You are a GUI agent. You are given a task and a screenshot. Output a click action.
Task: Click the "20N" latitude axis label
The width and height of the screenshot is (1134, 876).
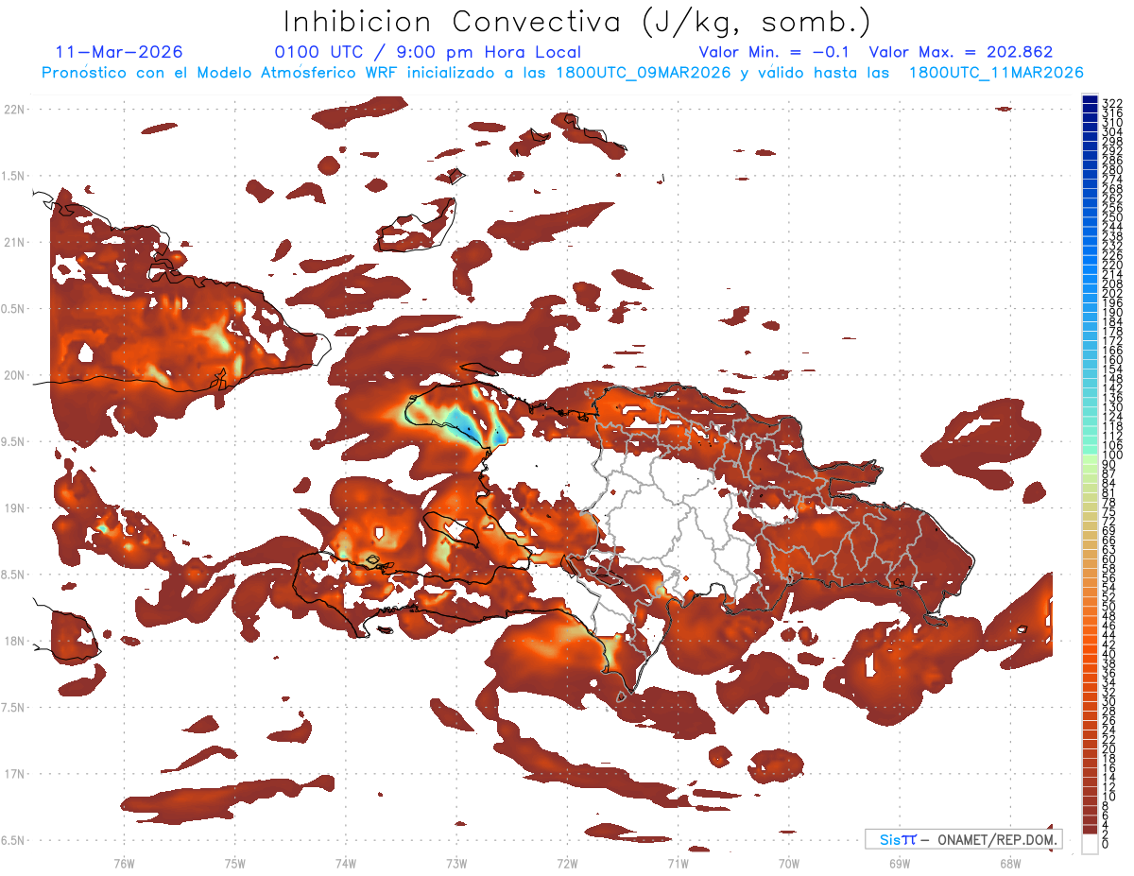[x=14, y=375]
